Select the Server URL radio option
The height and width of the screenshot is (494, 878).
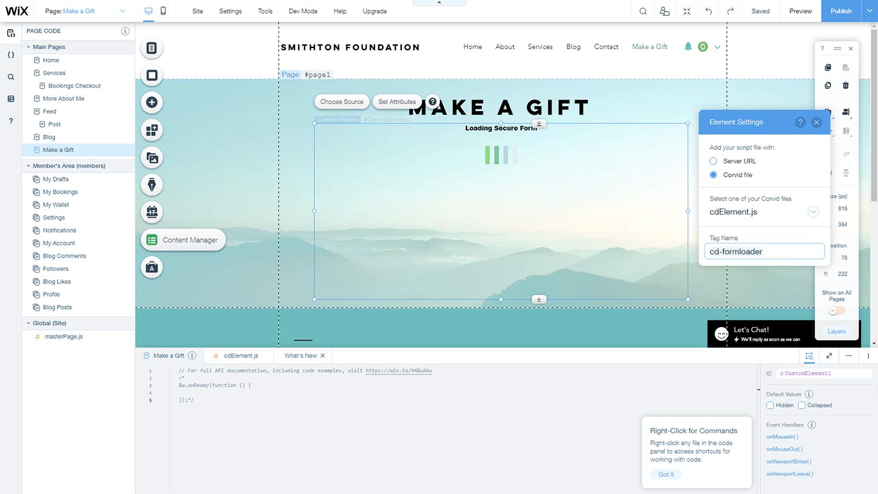point(713,161)
